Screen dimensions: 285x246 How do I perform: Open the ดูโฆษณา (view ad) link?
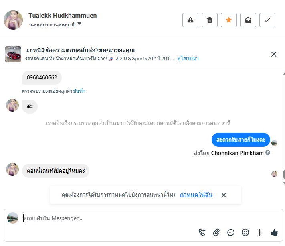coord(188,59)
